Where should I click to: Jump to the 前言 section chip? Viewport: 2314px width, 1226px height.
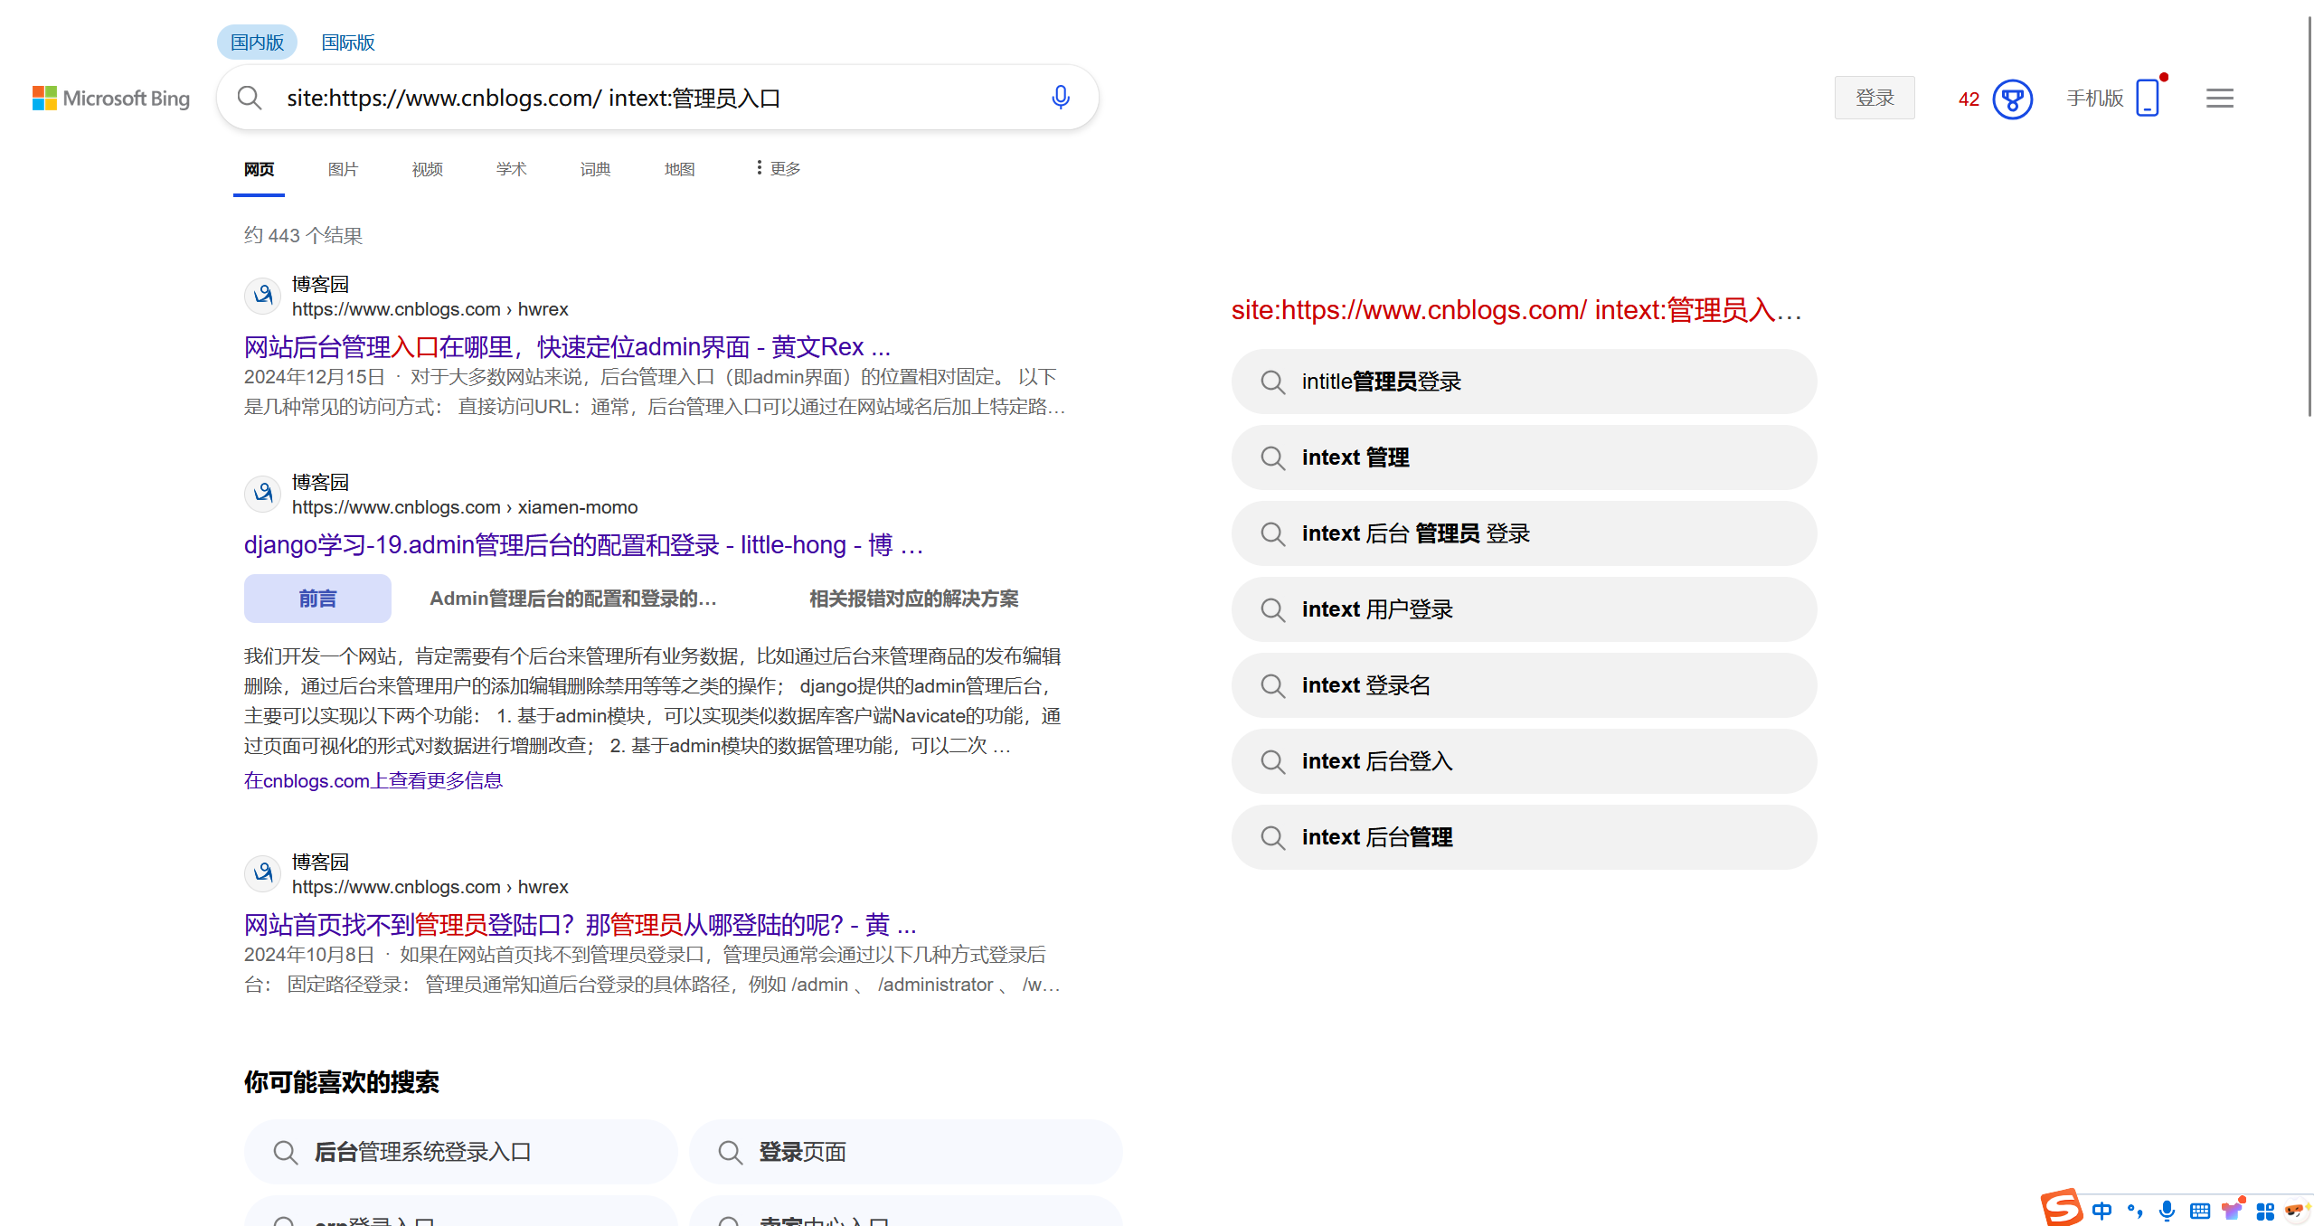[x=316, y=598]
